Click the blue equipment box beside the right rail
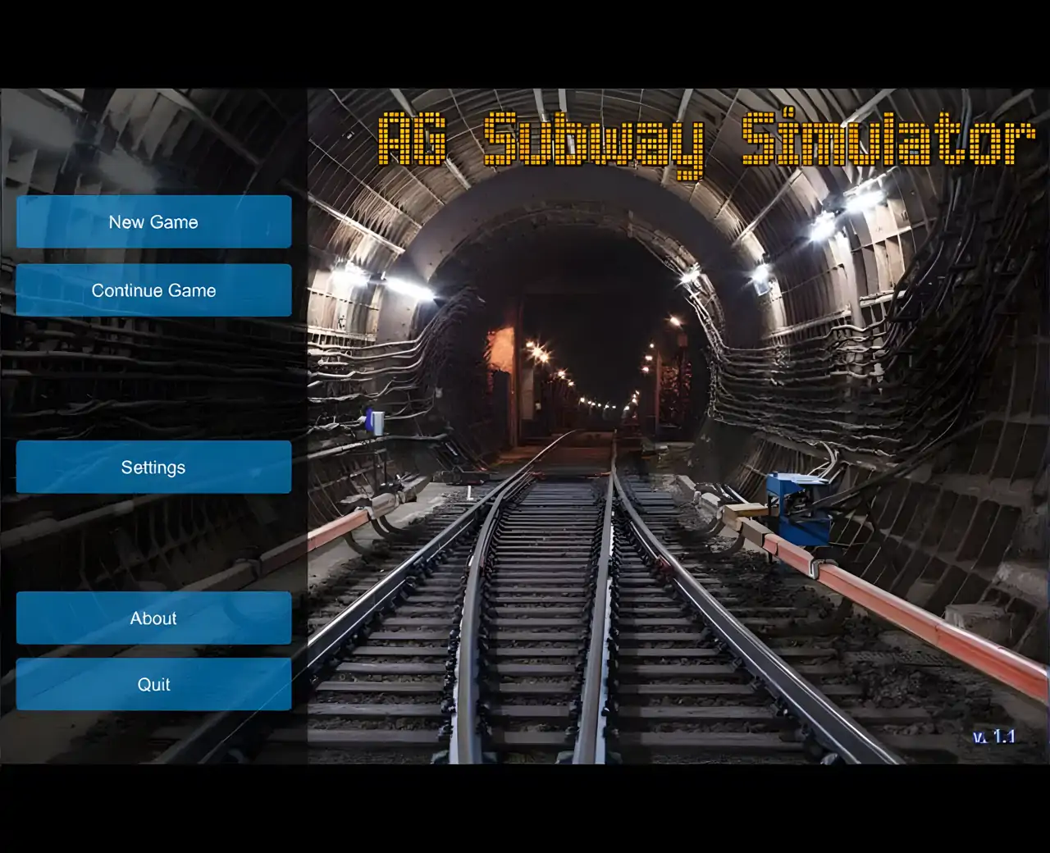 click(x=796, y=509)
